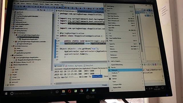Choose Local History menu entry
The width and height of the screenshot is (183, 103).
(x=114, y=51)
